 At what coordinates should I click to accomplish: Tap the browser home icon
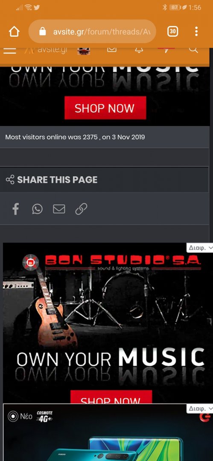pos(14,32)
